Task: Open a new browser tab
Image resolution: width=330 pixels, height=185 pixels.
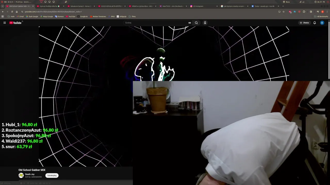Action: (x=283, y=6)
